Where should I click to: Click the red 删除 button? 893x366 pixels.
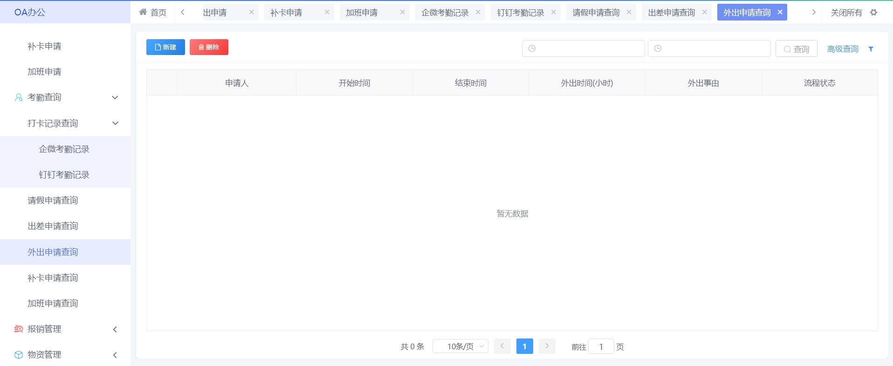tap(209, 47)
